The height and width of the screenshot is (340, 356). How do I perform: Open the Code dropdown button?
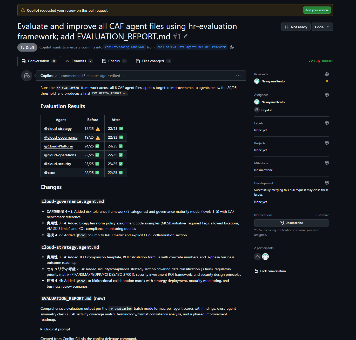(322, 27)
